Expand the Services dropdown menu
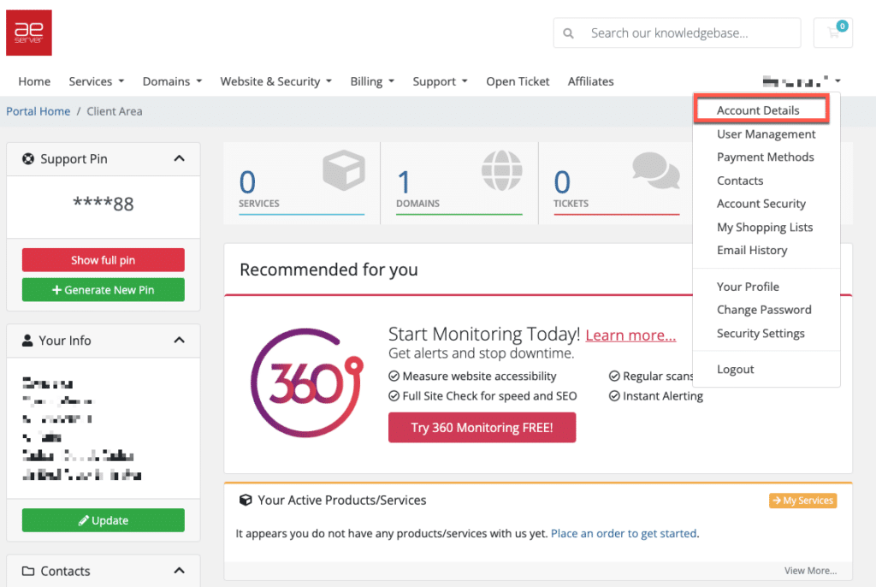 [x=97, y=81]
